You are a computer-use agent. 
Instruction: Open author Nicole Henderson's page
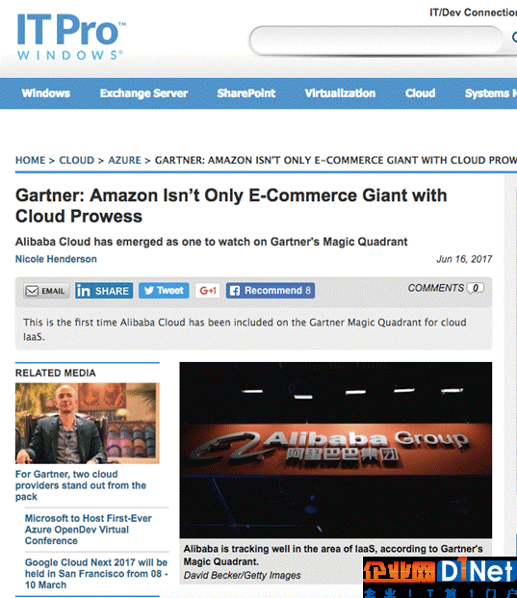(56, 259)
